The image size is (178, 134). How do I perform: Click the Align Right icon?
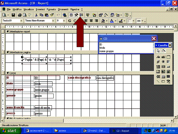(x=96, y=21)
